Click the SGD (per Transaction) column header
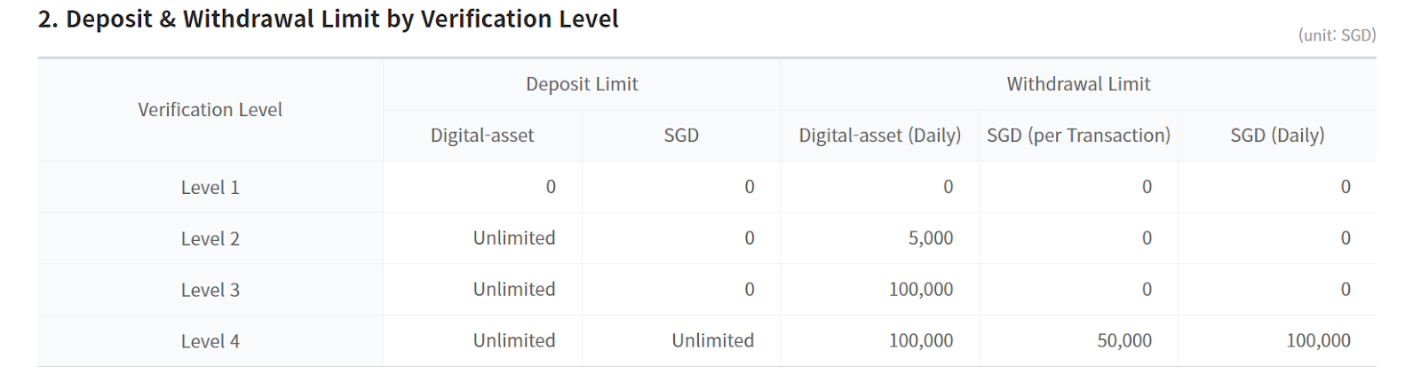The image size is (1421, 389). 1078,136
